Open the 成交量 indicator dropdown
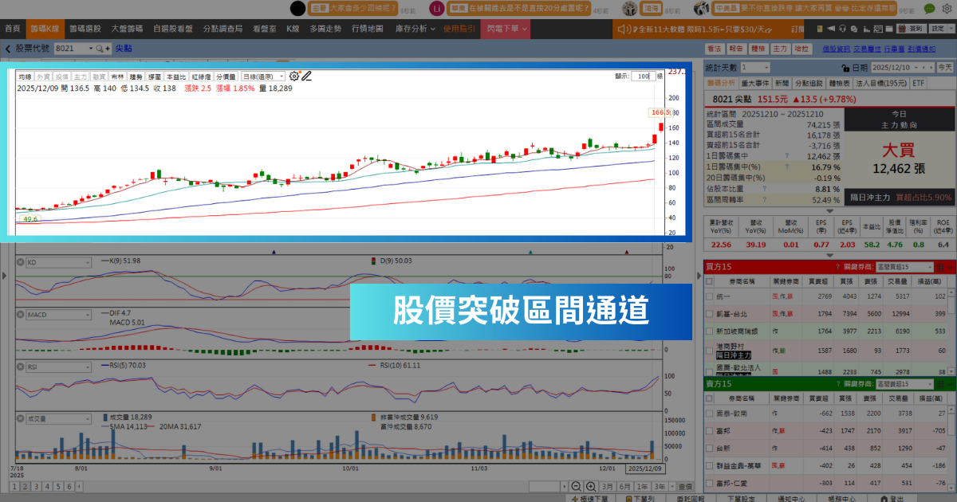Image resolution: width=957 pixels, height=502 pixels. pos(59,418)
